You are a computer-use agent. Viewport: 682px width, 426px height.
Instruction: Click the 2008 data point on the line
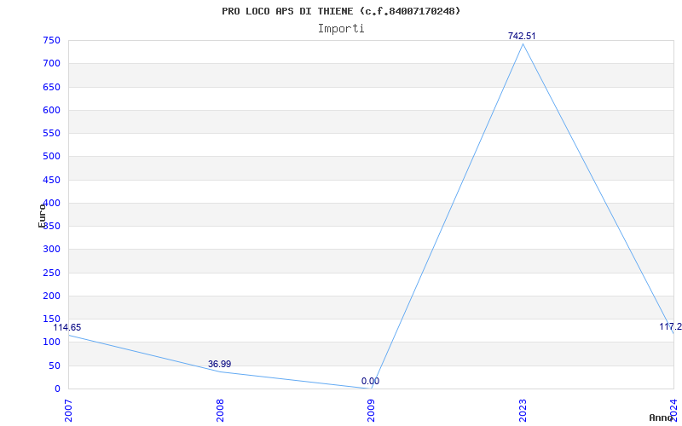220,371
